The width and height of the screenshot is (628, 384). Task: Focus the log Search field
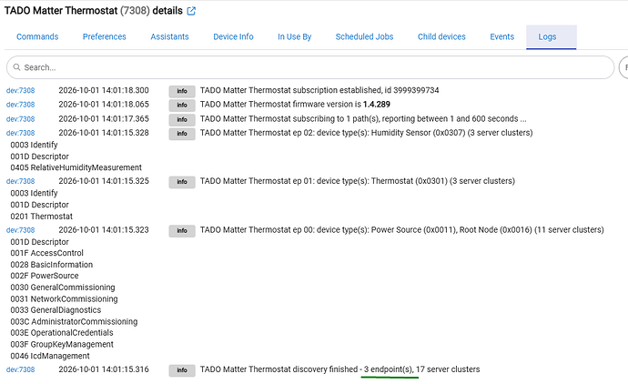tap(310, 67)
